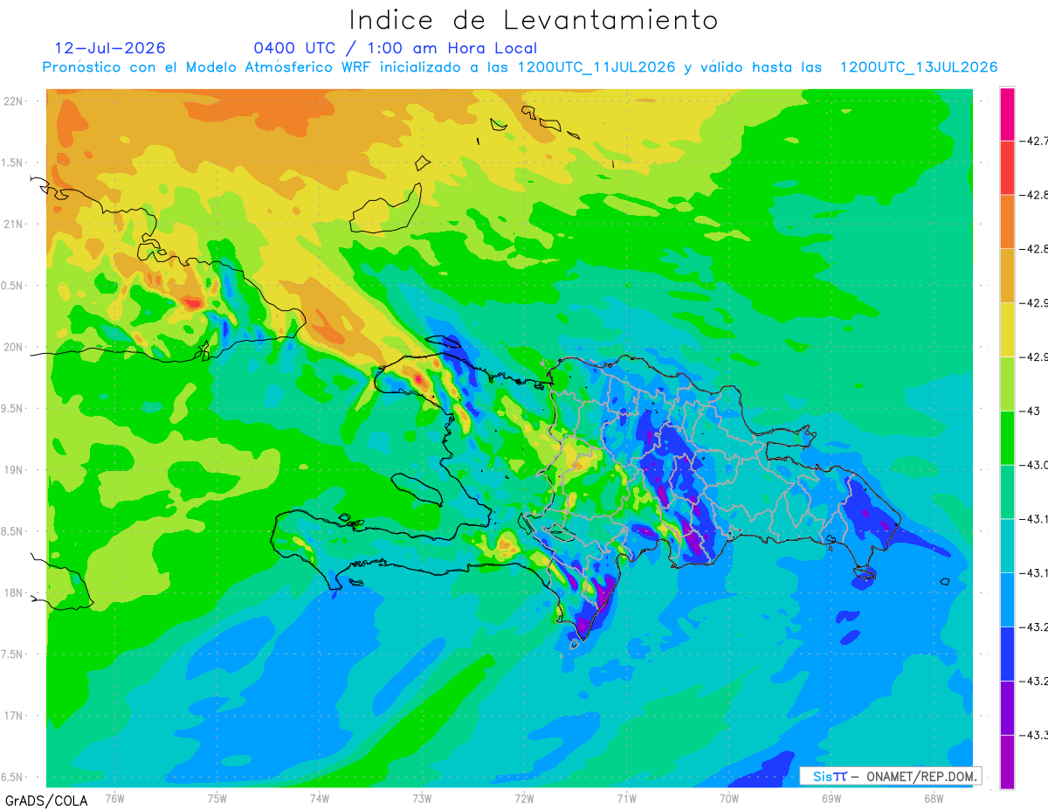
Task: Click the '72W' longitude label
Action: click(x=524, y=798)
